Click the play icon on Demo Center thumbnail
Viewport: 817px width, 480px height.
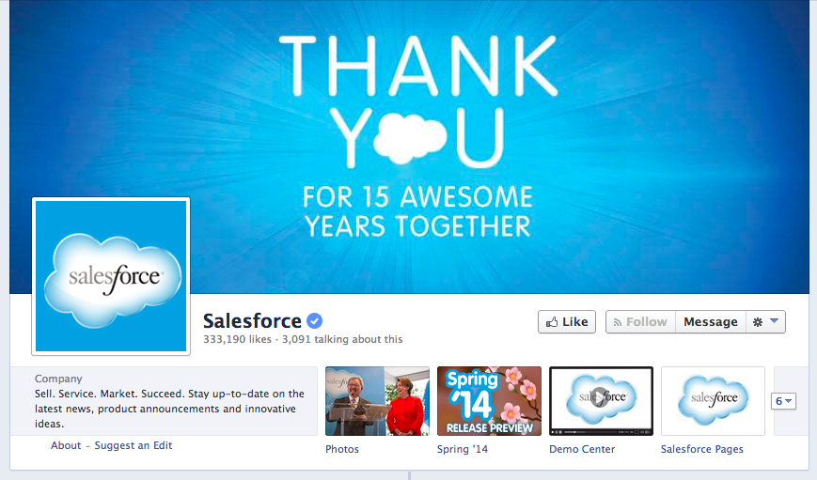coord(601,397)
